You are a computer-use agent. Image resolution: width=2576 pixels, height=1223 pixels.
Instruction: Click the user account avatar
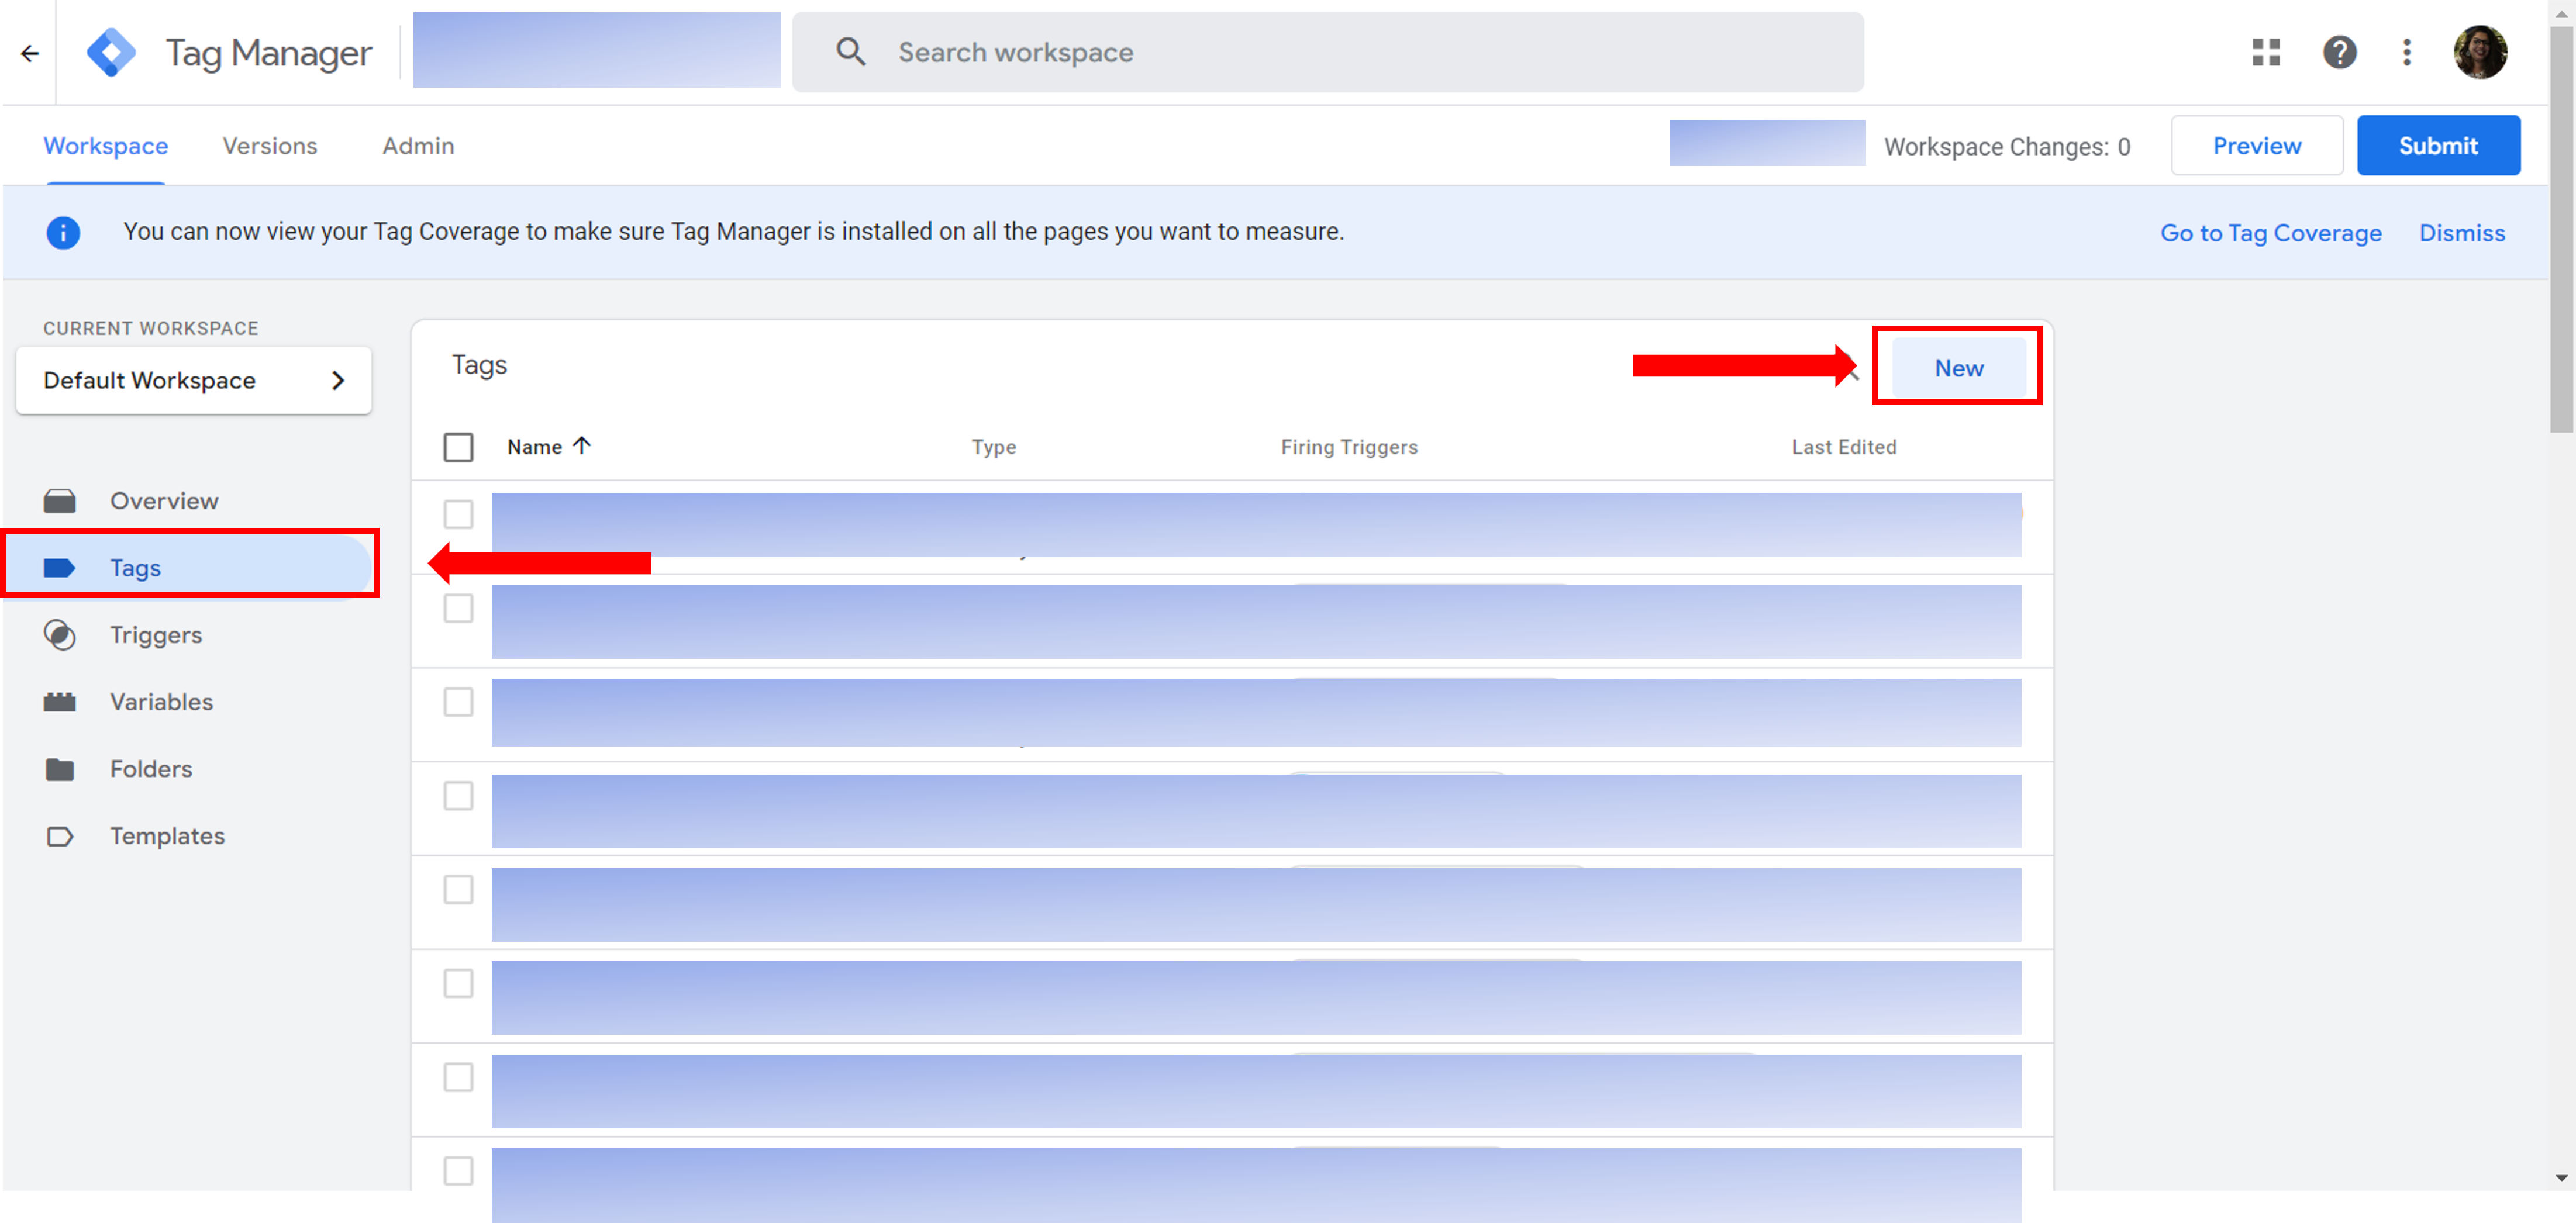tap(2480, 52)
